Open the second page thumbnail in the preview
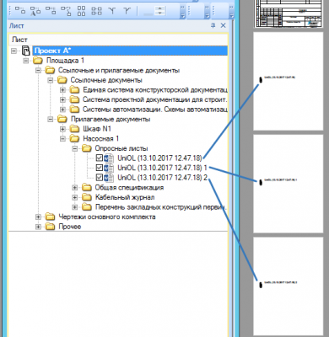 [289, 82]
